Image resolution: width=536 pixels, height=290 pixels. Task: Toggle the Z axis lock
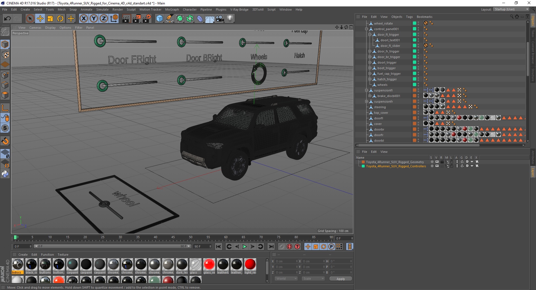coord(104,19)
